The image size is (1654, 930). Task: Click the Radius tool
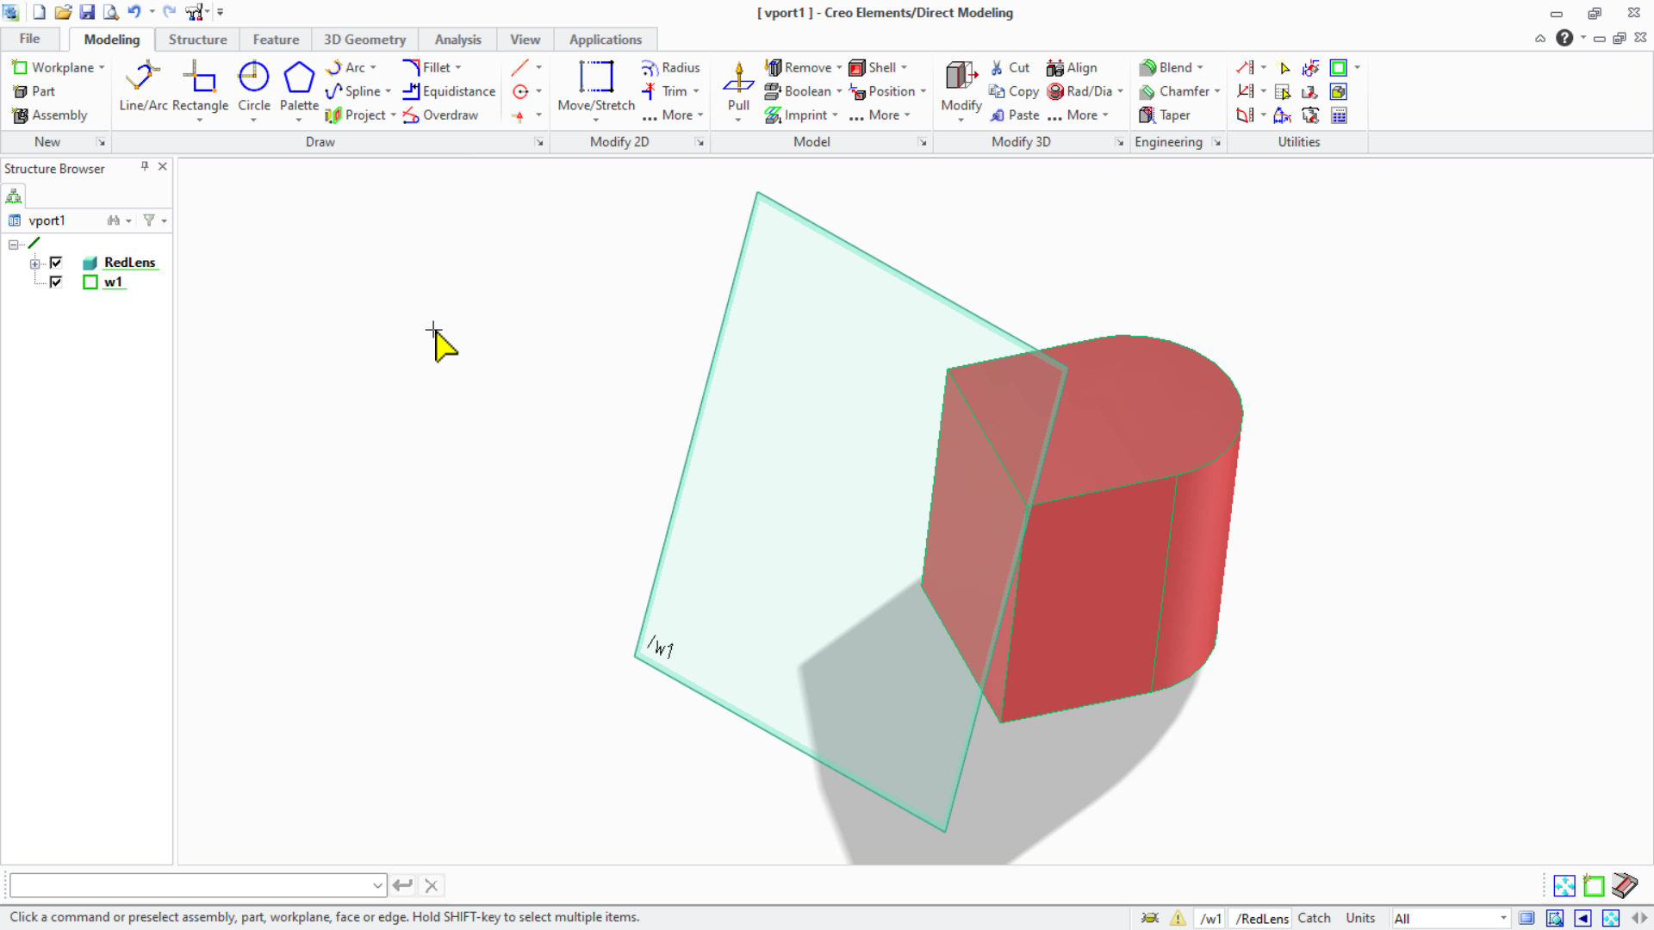tap(671, 67)
